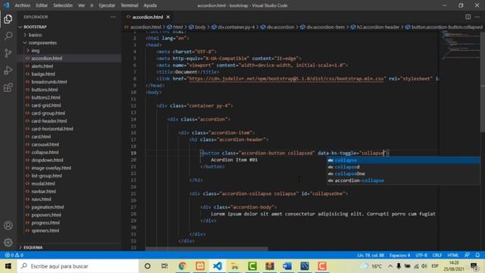Open the Ejecutar menu

pos(107,5)
